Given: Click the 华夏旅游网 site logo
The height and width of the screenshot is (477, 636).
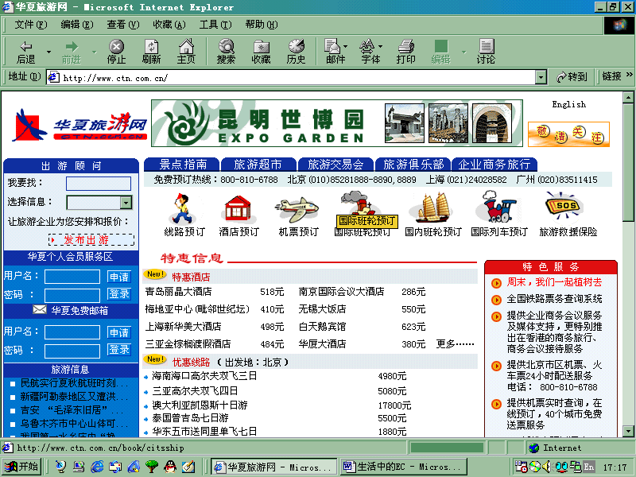Looking at the screenshot, I should pyautogui.click(x=80, y=126).
